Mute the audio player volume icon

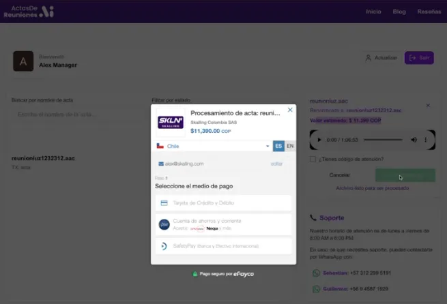point(414,140)
